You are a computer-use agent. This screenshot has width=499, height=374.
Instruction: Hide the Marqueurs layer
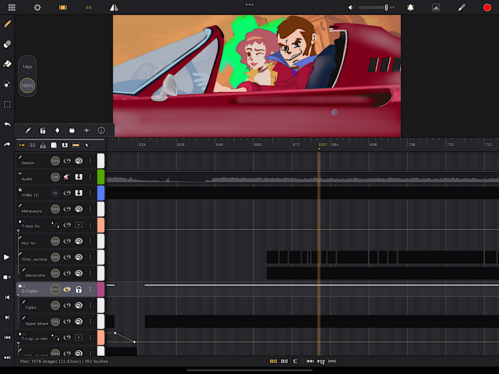pyautogui.click(x=67, y=209)
